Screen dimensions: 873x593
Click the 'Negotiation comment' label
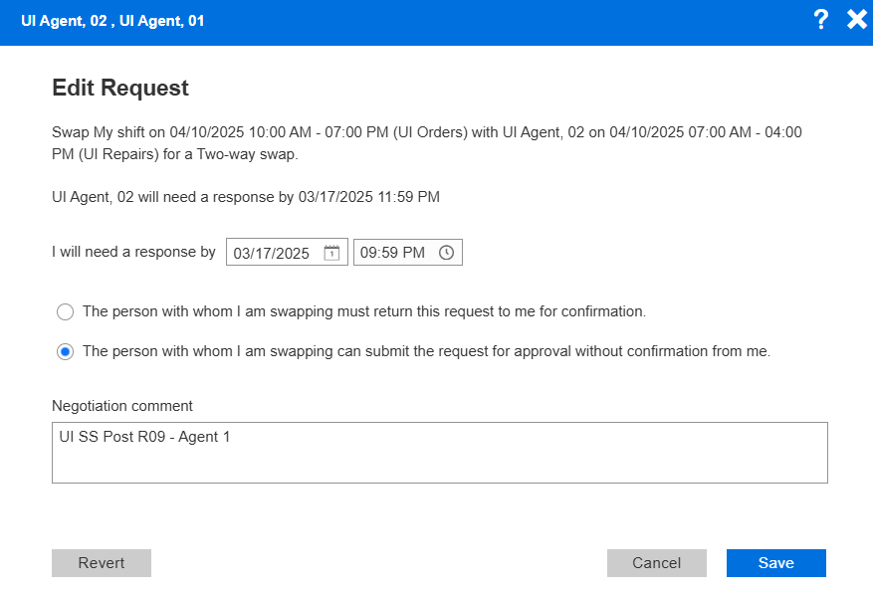tap(122, 406)
